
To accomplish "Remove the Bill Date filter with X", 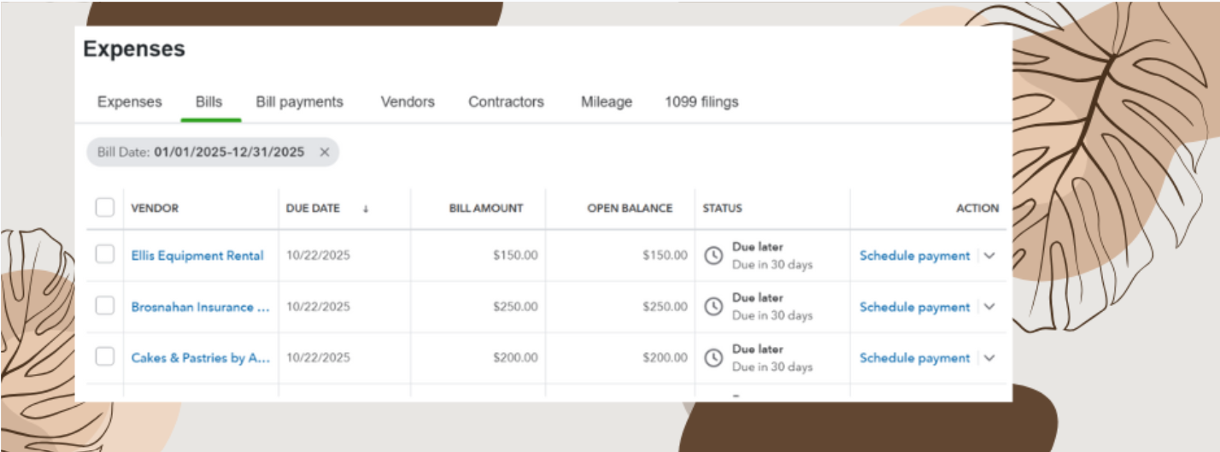I will (325, 152).
